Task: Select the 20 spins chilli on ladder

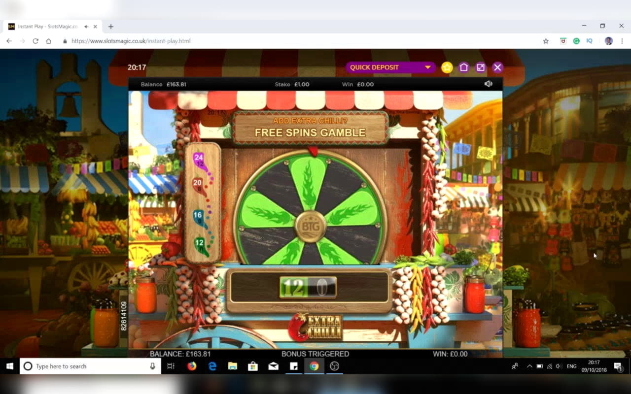Action: point(198,185)
